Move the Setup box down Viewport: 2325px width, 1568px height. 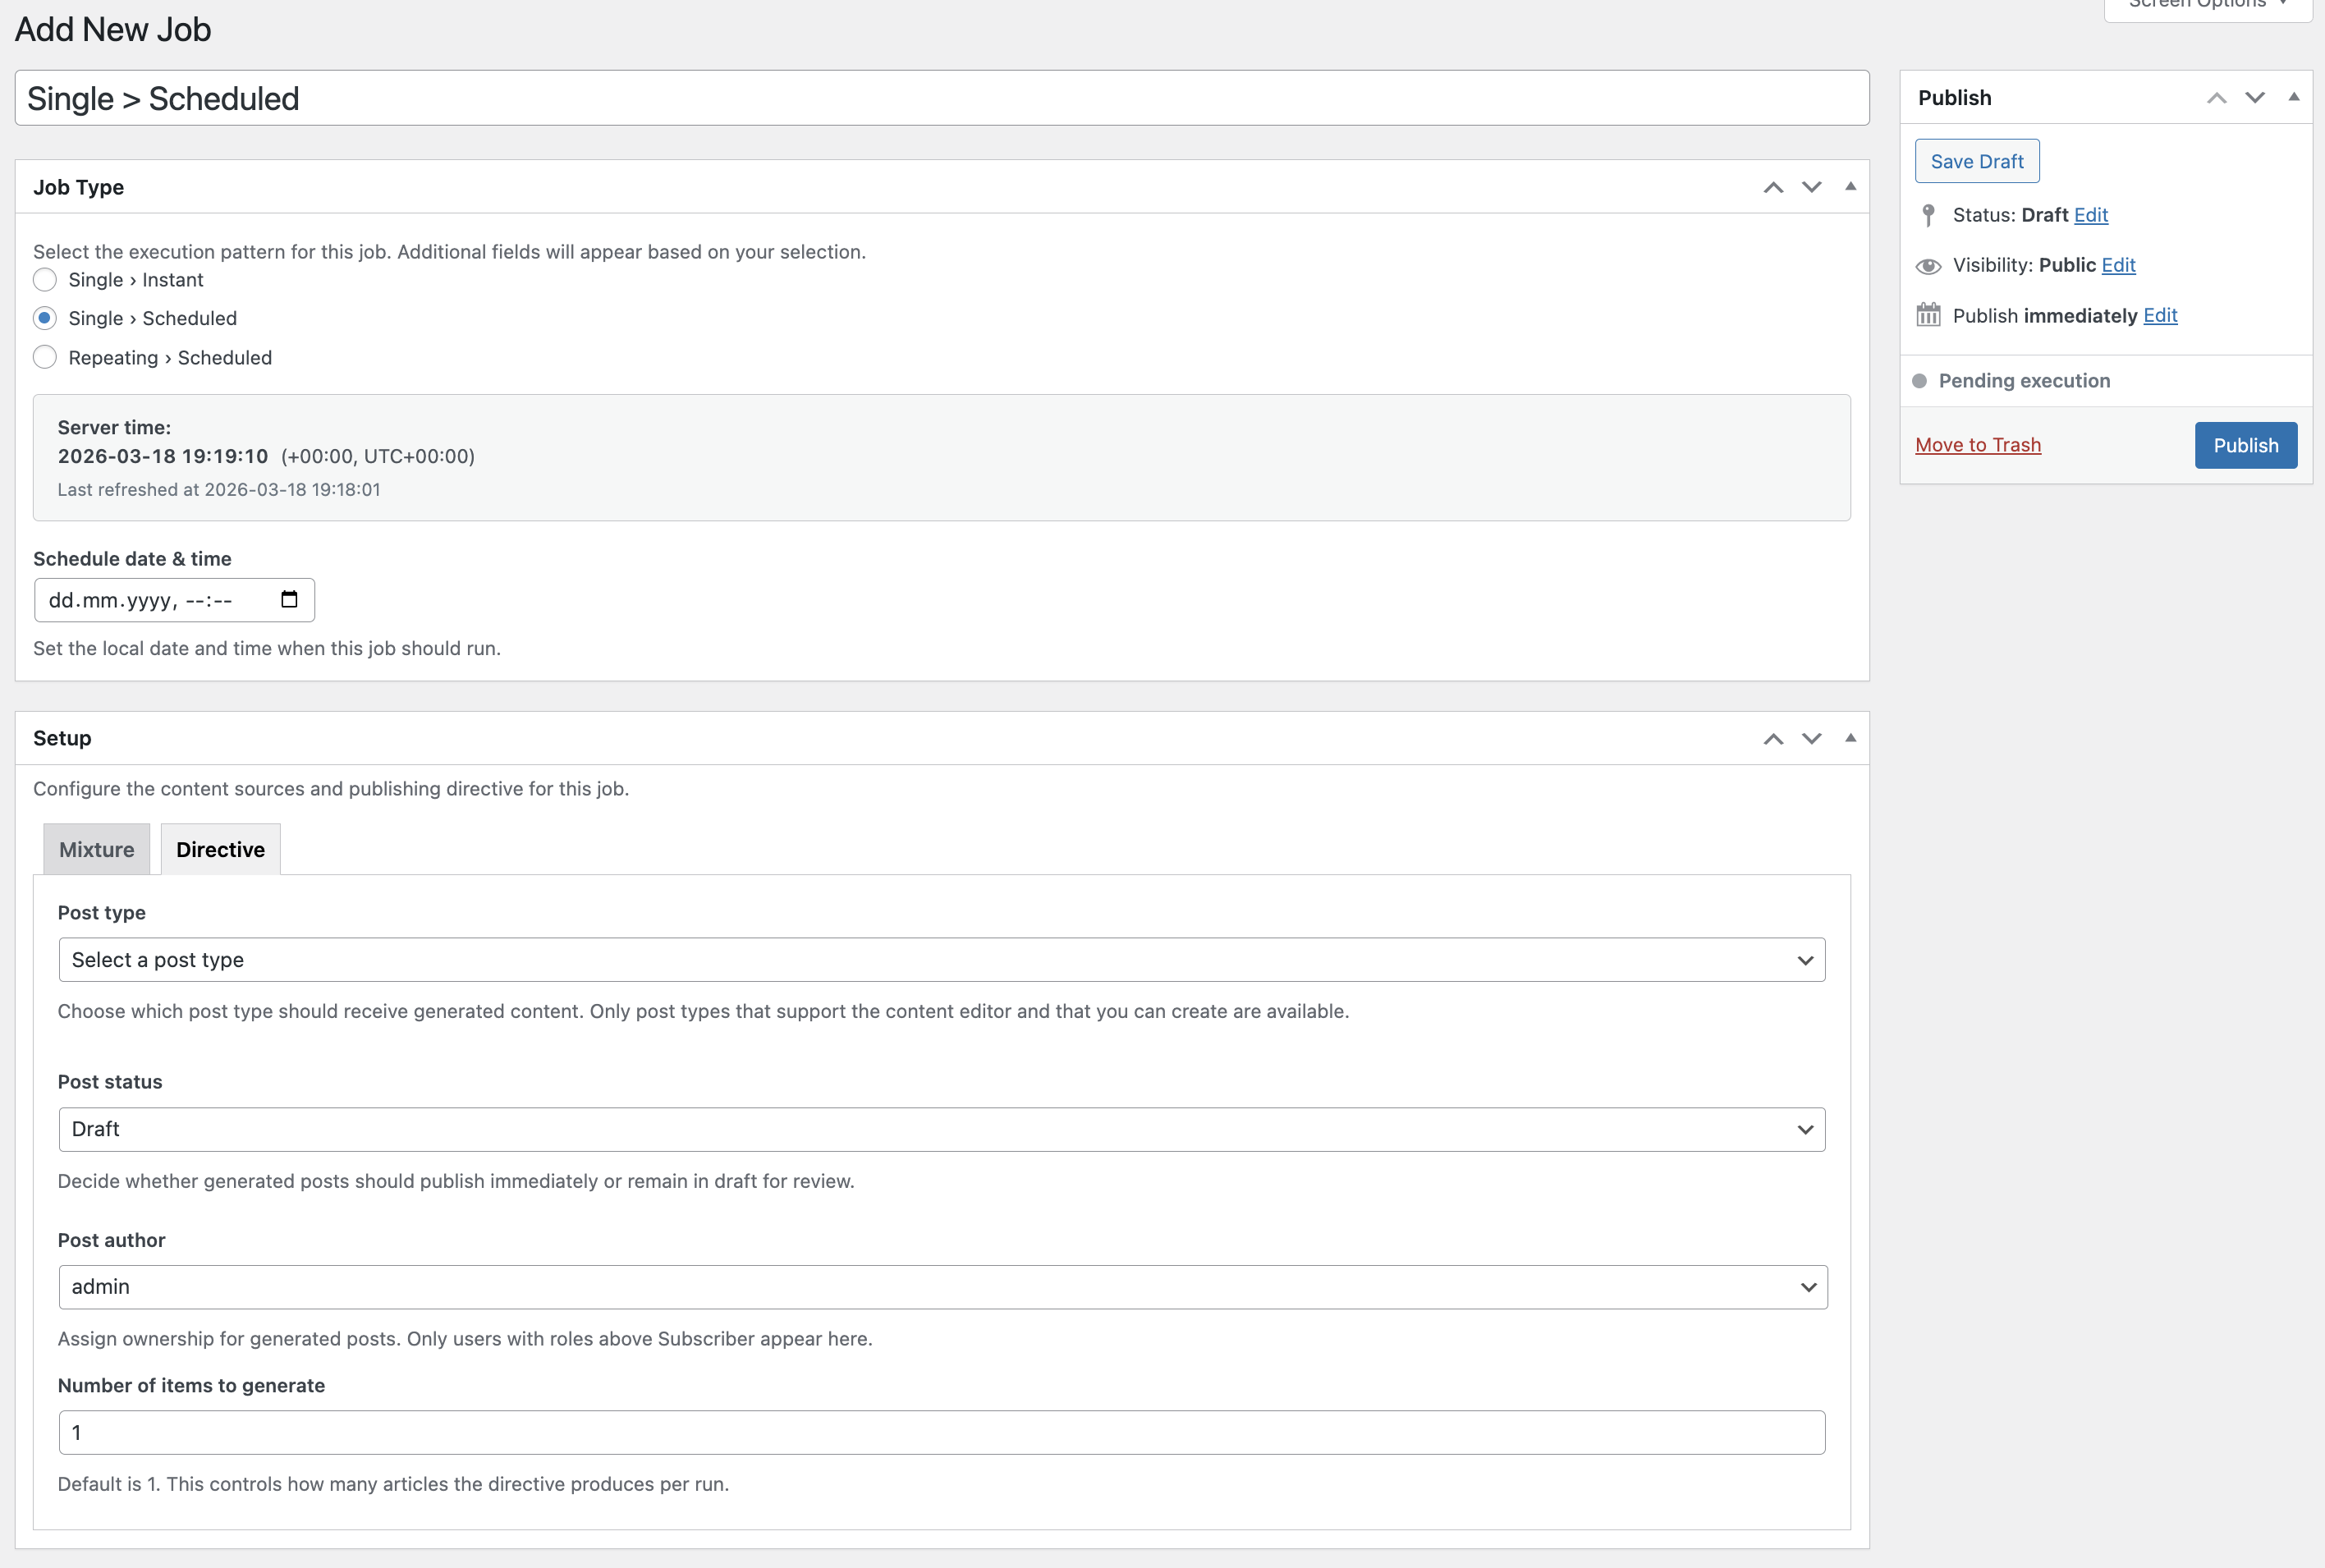[1812, 738]
